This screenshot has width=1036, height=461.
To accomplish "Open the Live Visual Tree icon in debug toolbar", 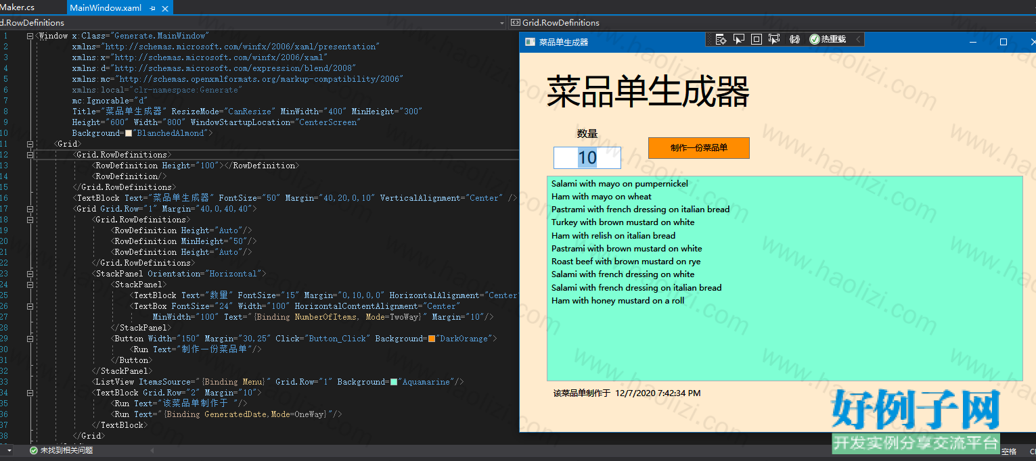I will pyautogui.click(x=721, y=40).
